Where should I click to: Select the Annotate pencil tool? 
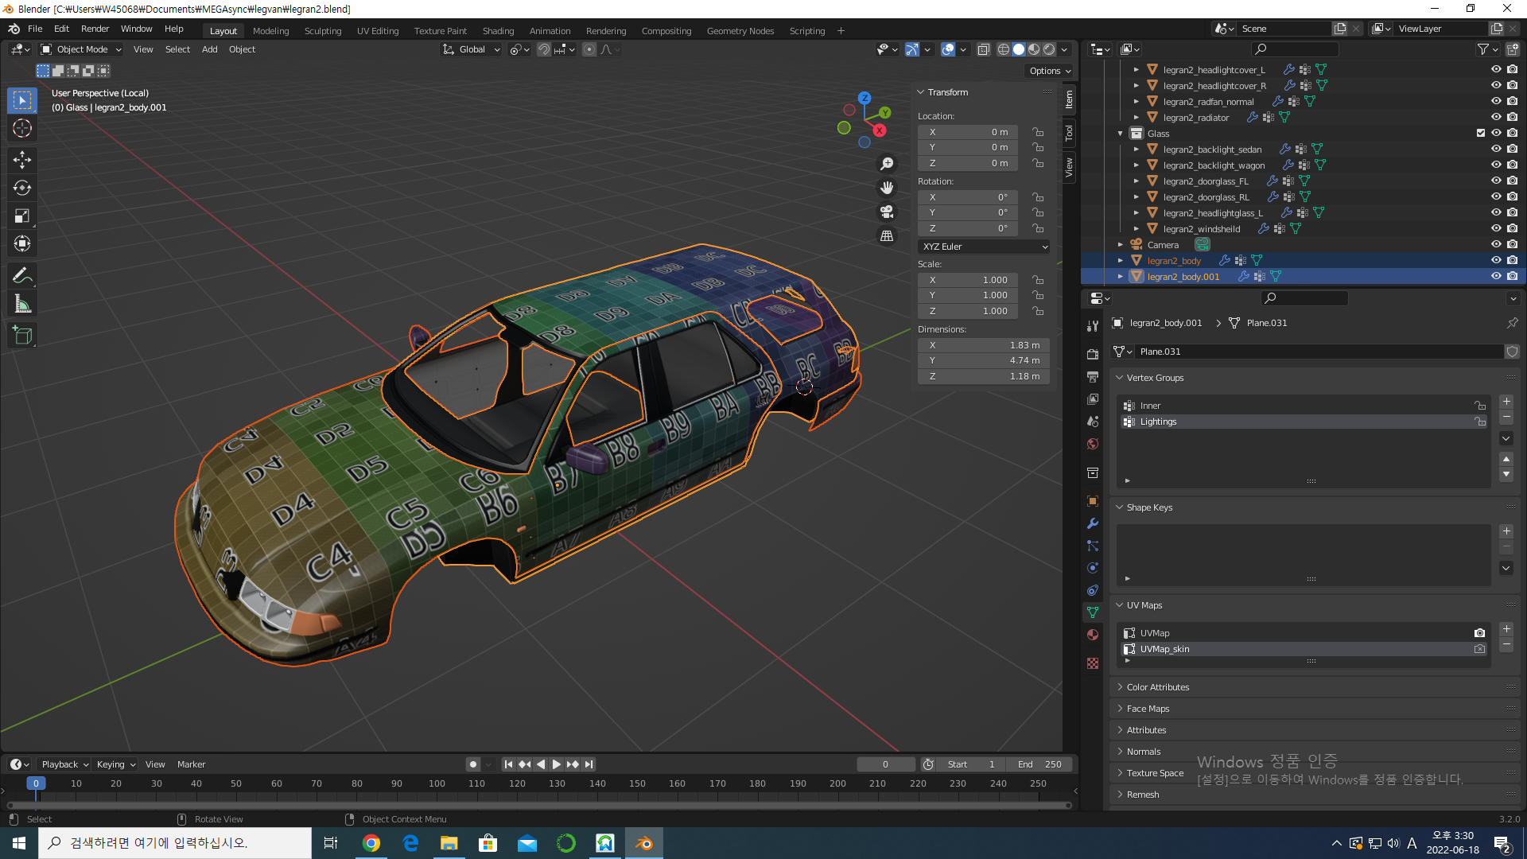[22, 276]
